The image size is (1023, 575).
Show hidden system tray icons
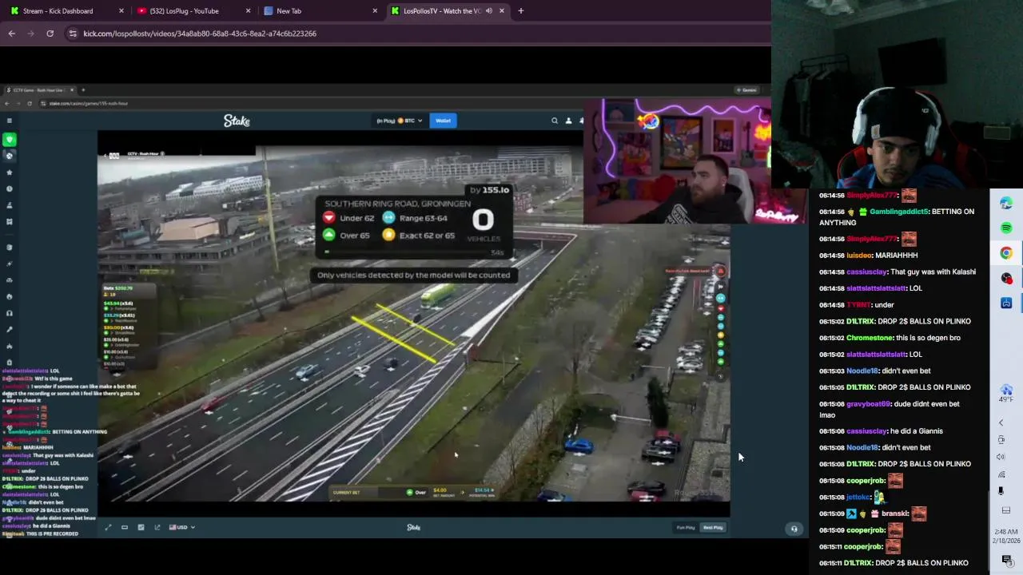tap(1001, 422)
